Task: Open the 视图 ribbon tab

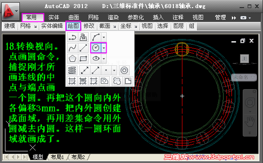Action: (x=198, y=17)
